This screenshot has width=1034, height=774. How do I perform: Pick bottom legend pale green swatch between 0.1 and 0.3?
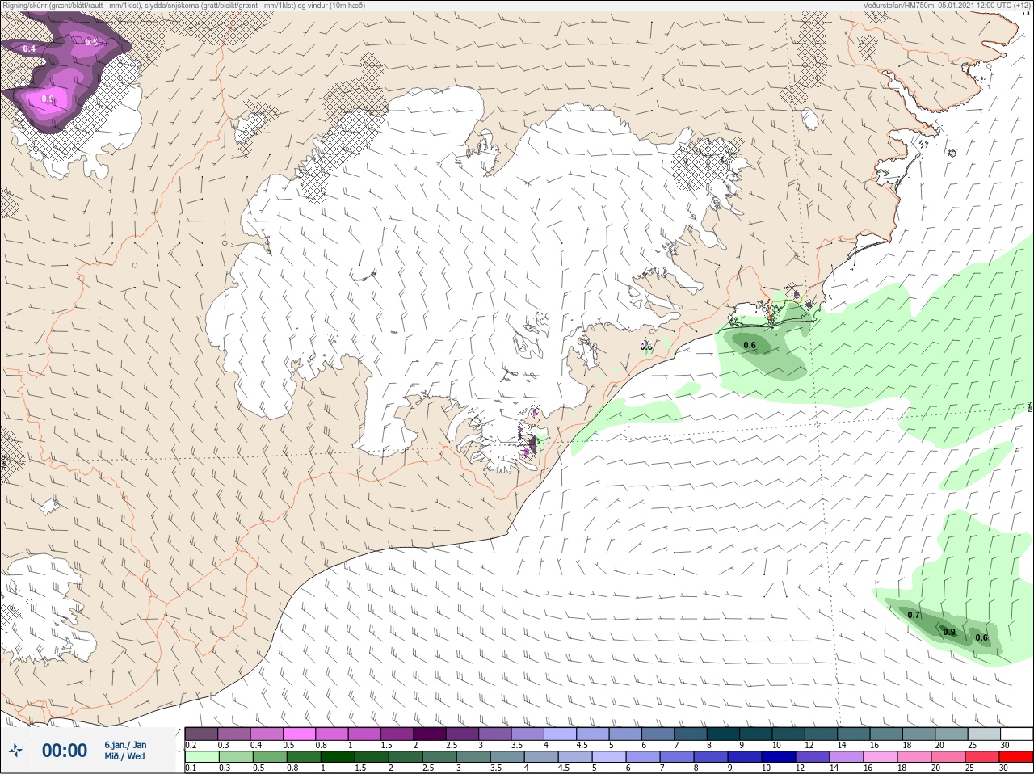[201, 757]
